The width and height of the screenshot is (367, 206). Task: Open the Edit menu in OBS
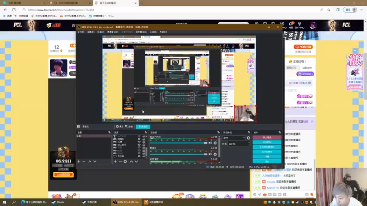90,32
